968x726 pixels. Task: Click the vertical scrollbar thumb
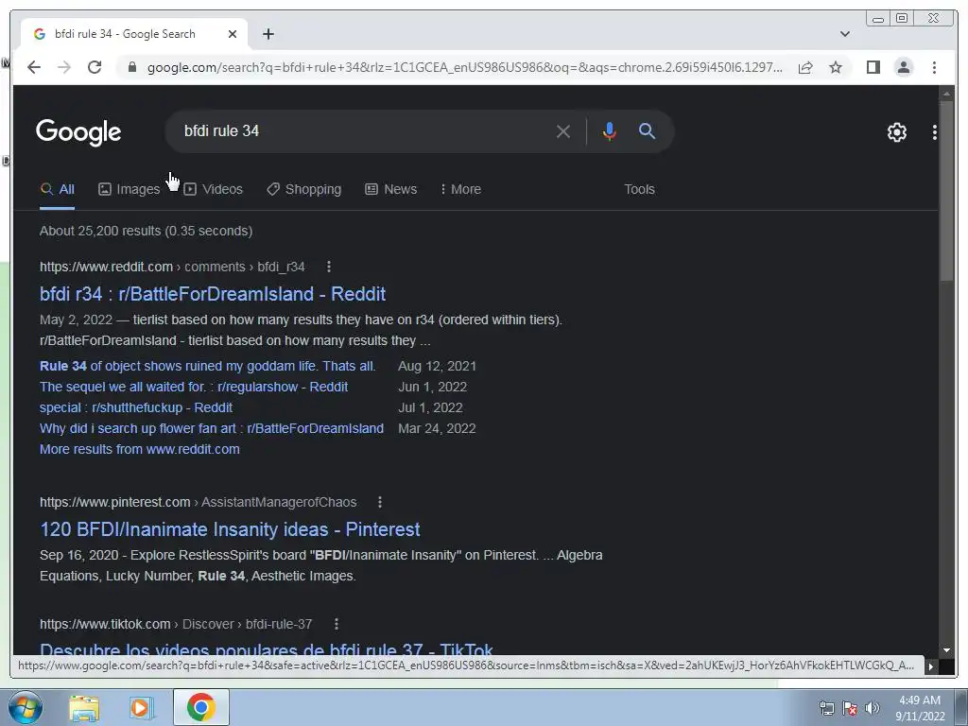[946, 193]
